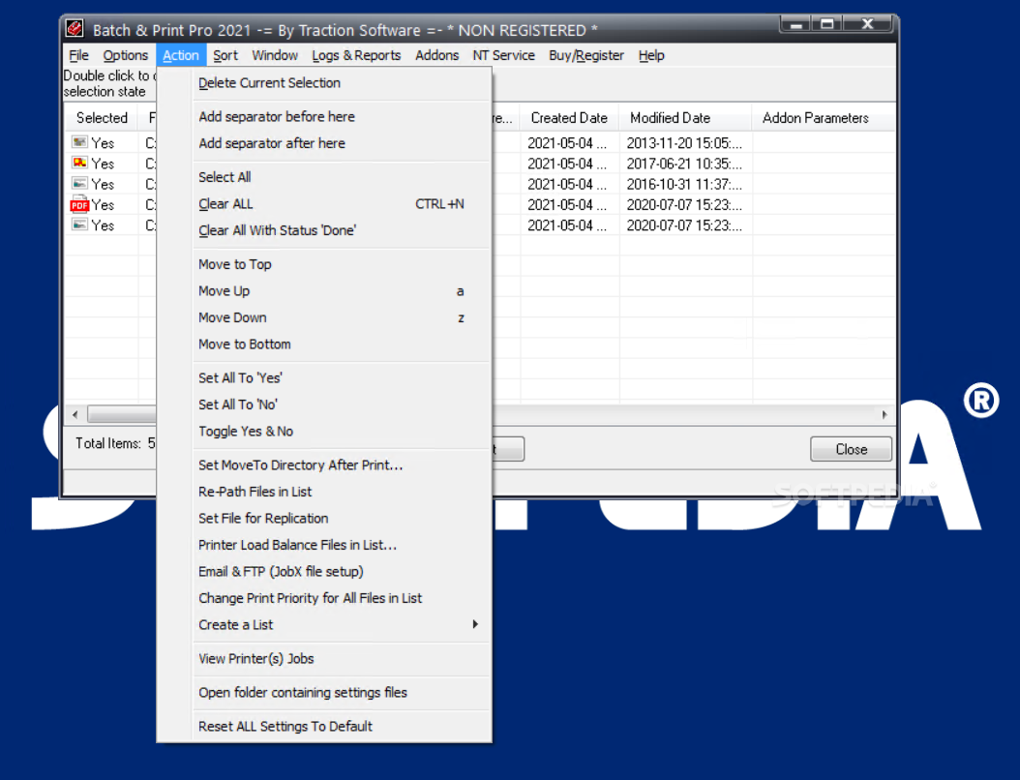This screenshot has height=780, width=1020.
Task: Choose Clear ALL menu entry
Action: point(324,203)
